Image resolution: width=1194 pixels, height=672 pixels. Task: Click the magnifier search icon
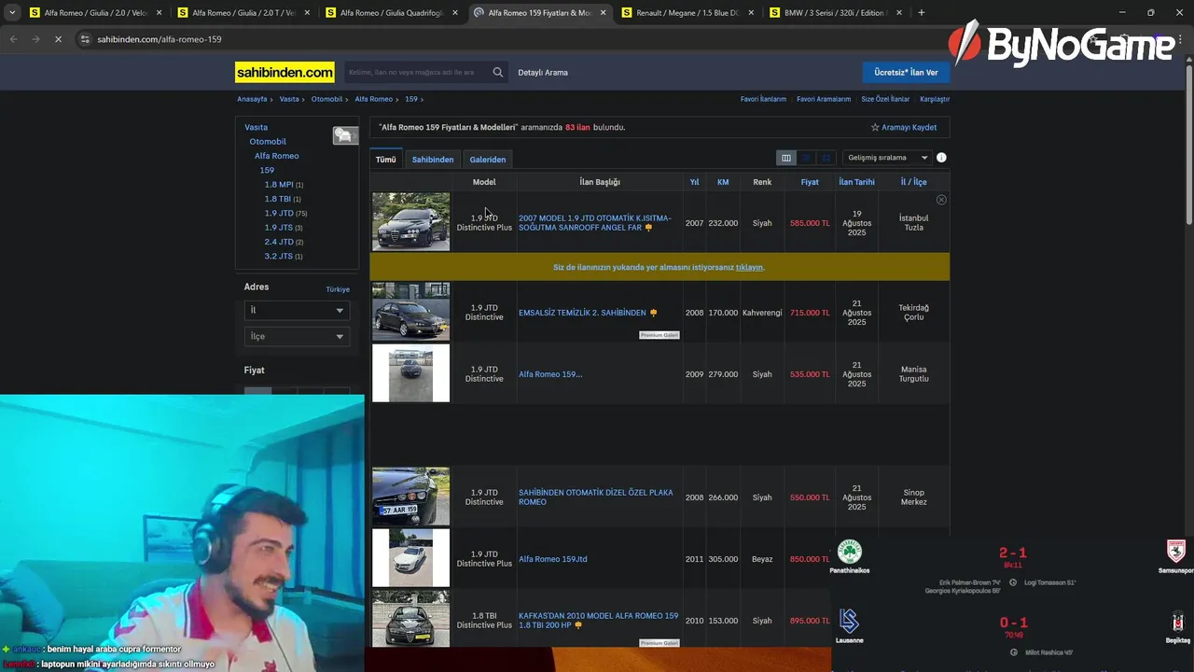pos(498,72)
